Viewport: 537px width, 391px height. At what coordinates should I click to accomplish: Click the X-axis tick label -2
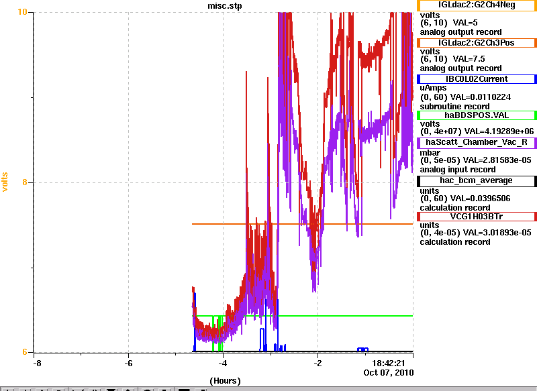pyautogui.click(x=318, y=364)
